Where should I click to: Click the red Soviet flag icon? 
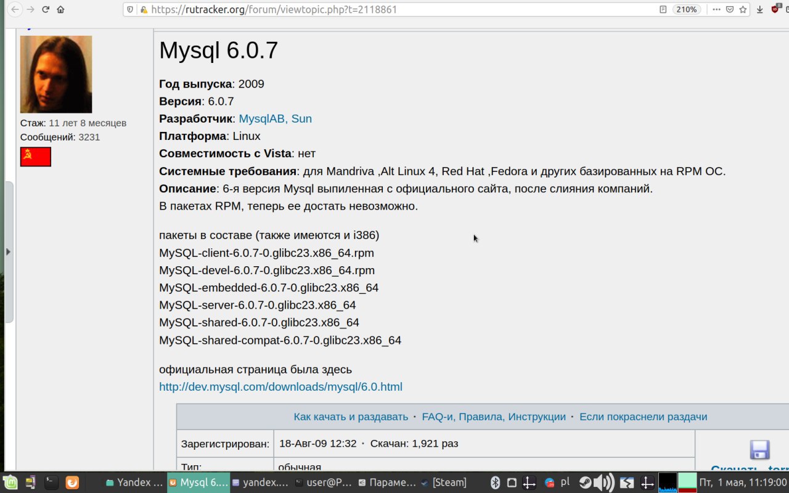(x=36, y=157)
